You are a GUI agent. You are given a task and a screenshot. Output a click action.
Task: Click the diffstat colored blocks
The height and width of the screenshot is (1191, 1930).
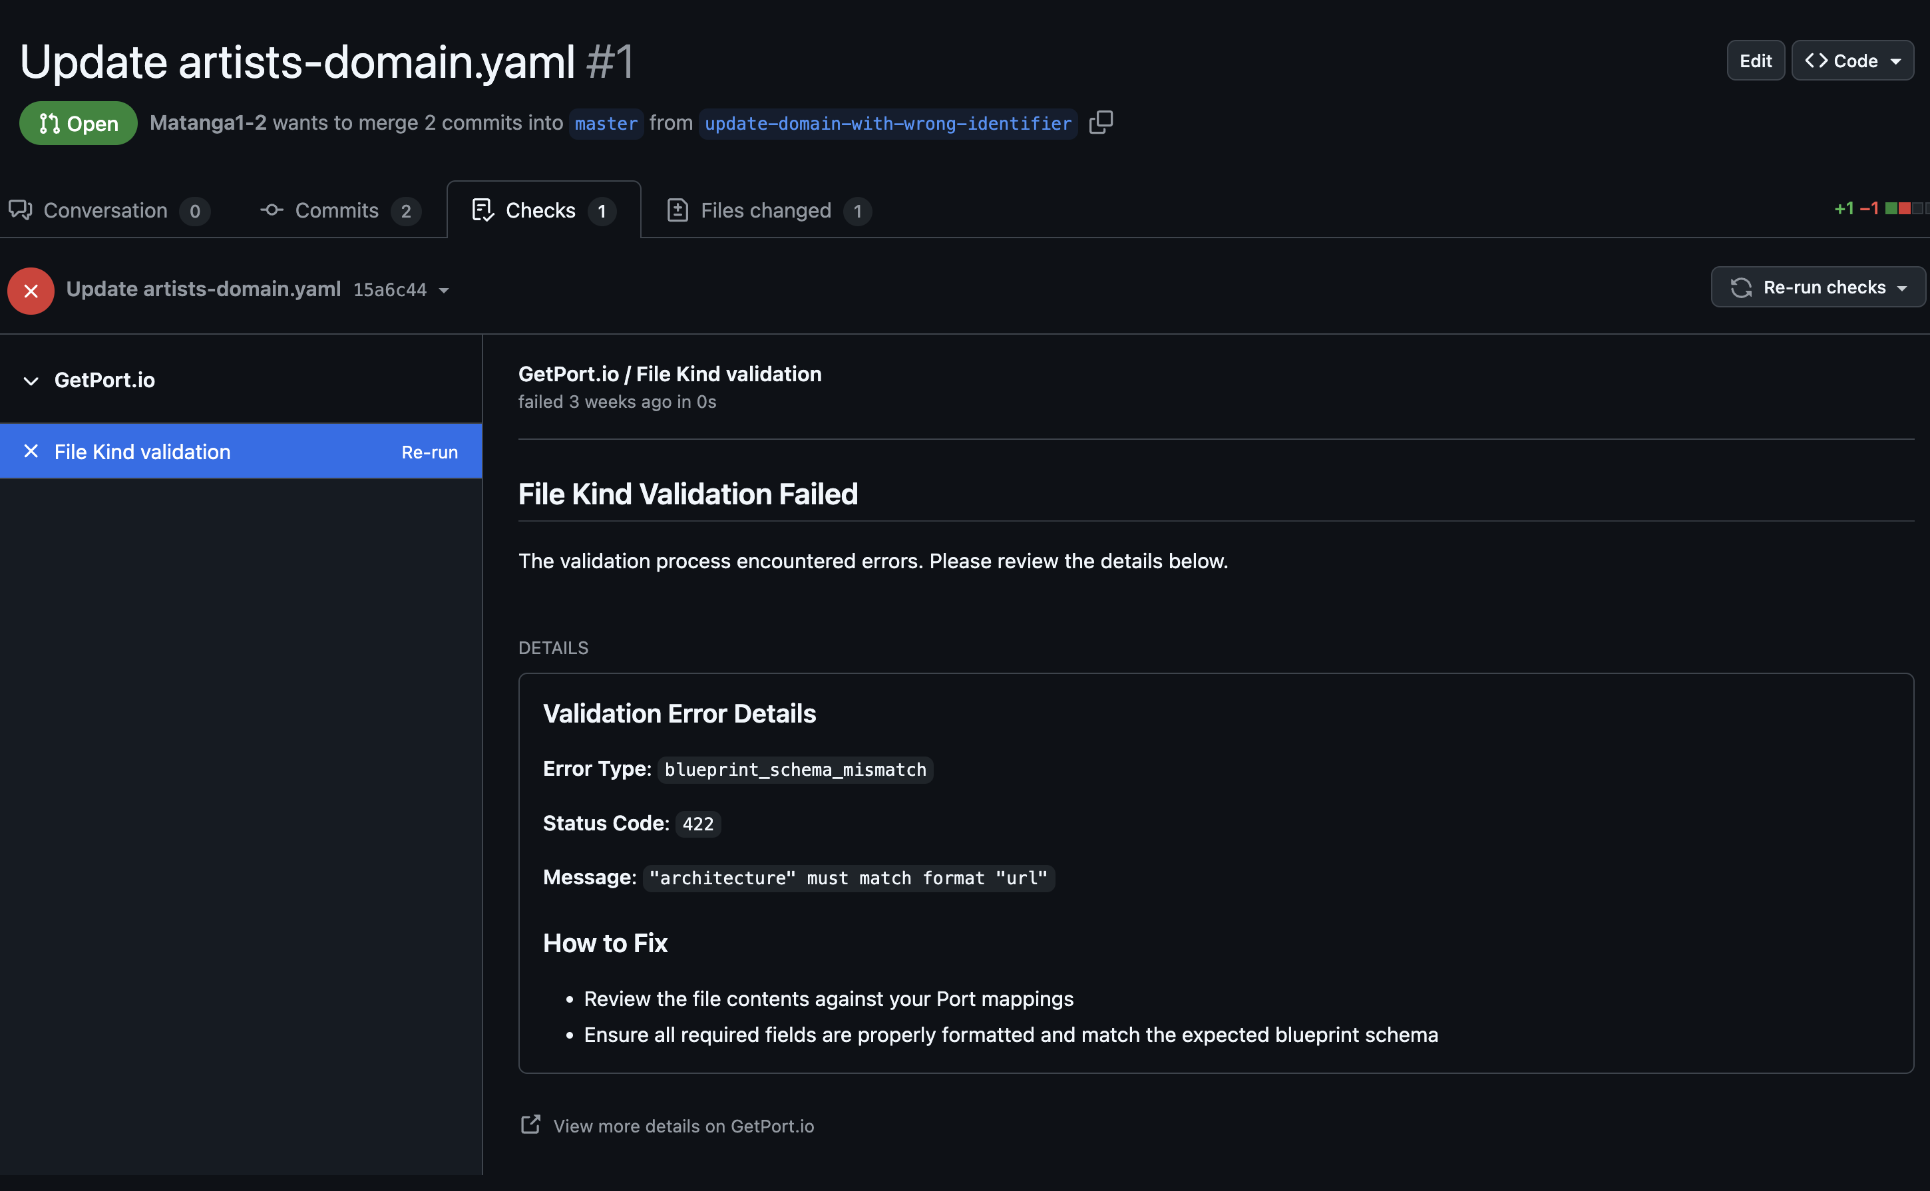coord(1905,208)
